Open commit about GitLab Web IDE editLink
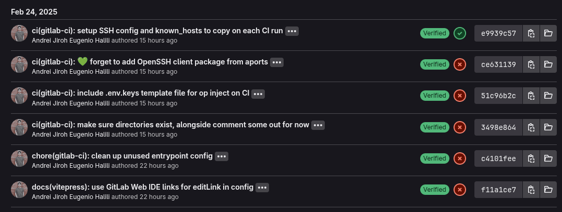This screenshot has width=562, height=212. 142,187
